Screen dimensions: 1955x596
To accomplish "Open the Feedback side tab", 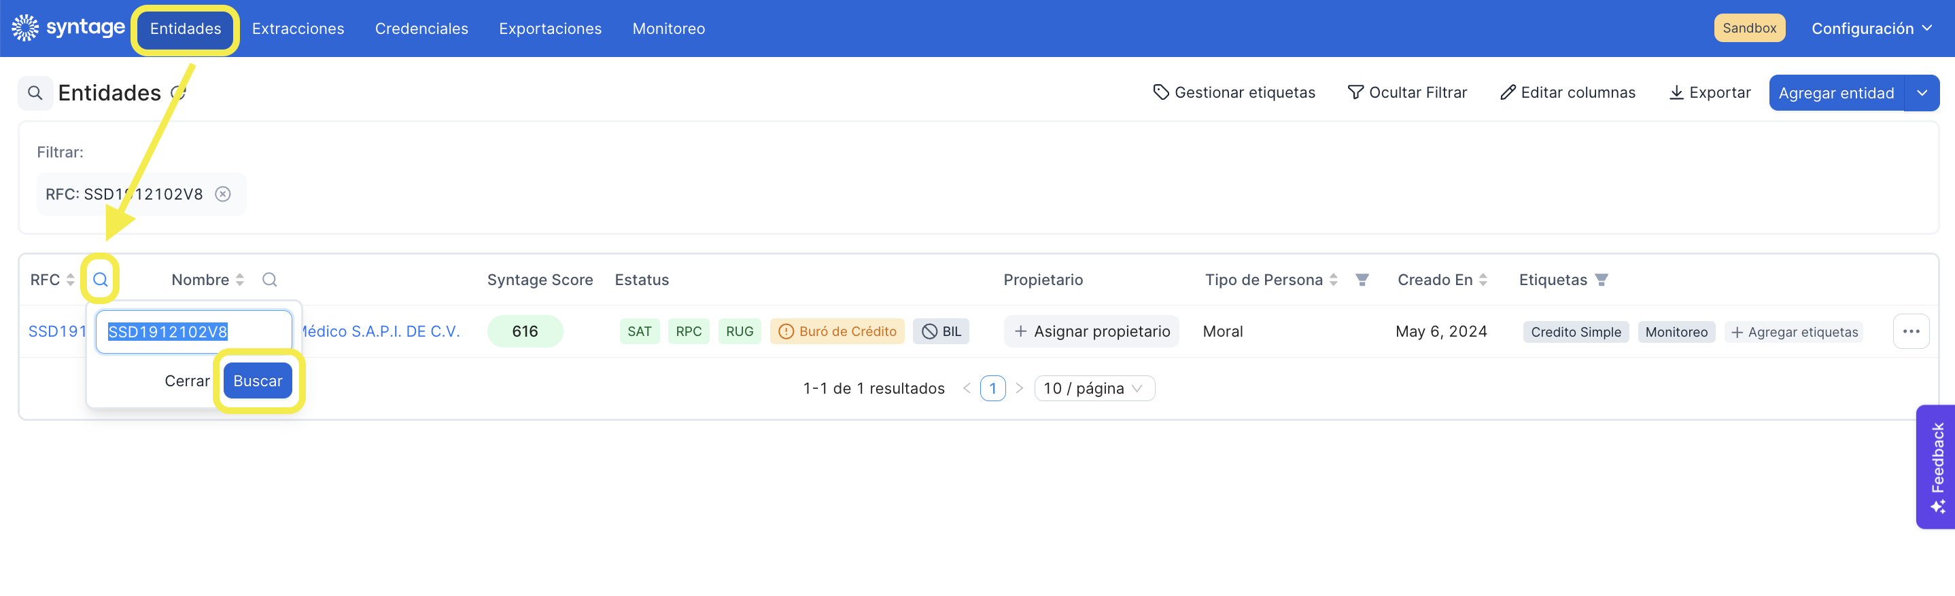I will pos(1936,466).
